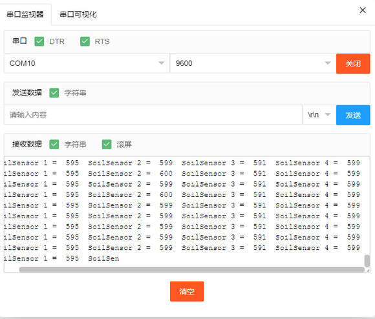Close the serial monitor dialog

point(363,10)
